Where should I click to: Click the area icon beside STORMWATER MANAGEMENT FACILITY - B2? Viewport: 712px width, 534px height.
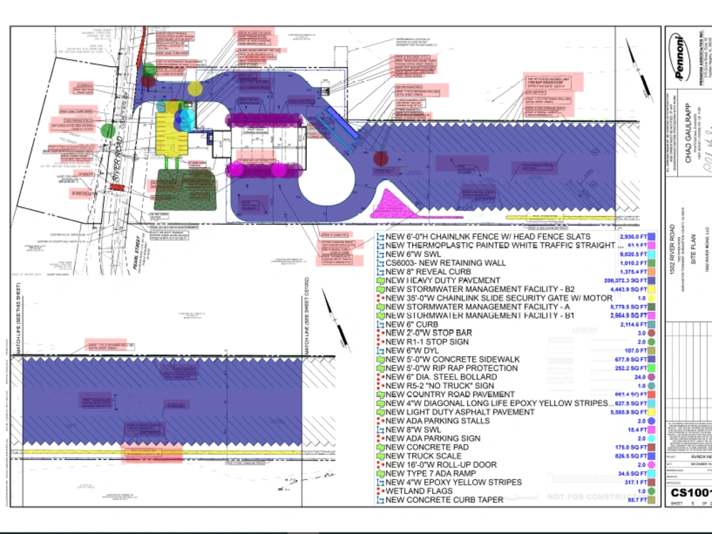click(380, 289)
